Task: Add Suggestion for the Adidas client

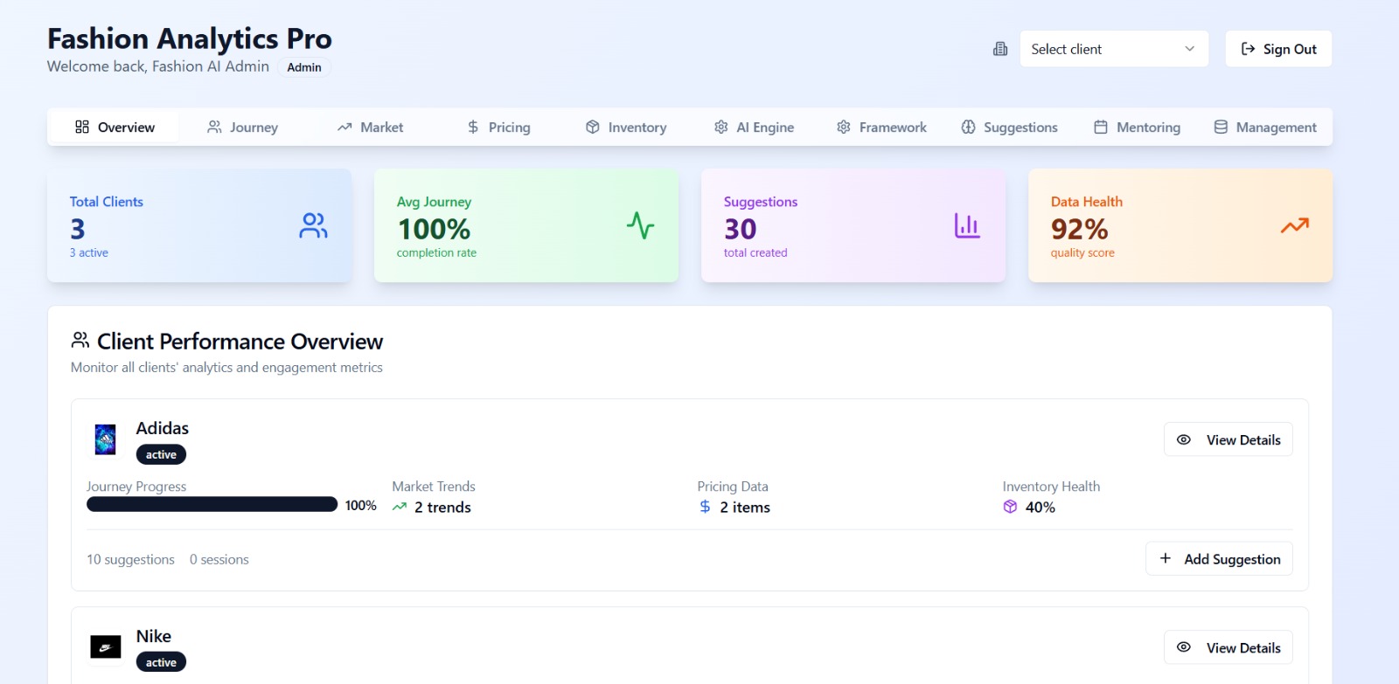Action: tap(1219, 559)
